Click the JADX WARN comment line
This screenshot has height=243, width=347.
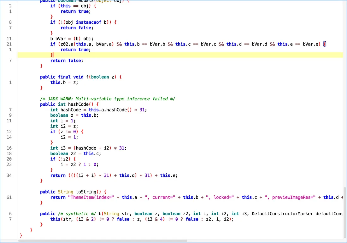[x=107, y=99]
